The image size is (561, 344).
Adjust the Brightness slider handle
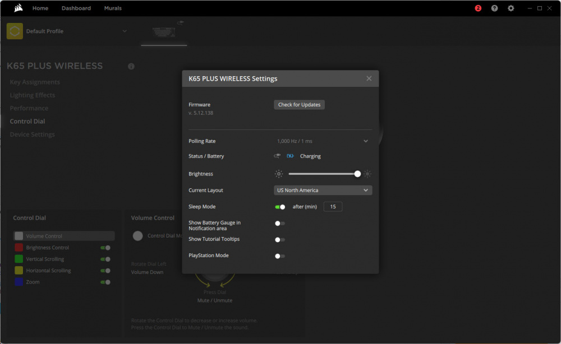point(357,174)
